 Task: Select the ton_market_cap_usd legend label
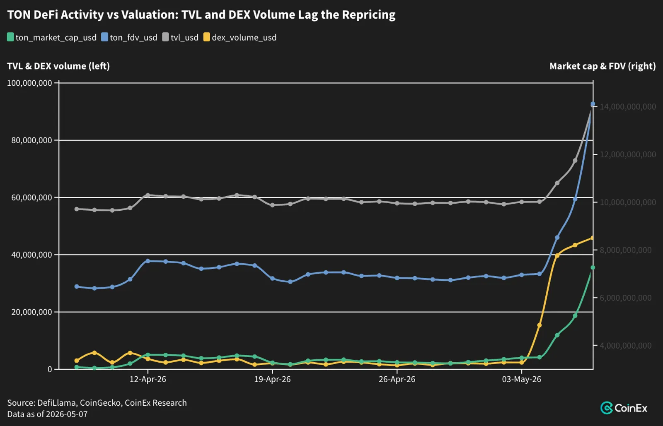click(x=56, y=38)
